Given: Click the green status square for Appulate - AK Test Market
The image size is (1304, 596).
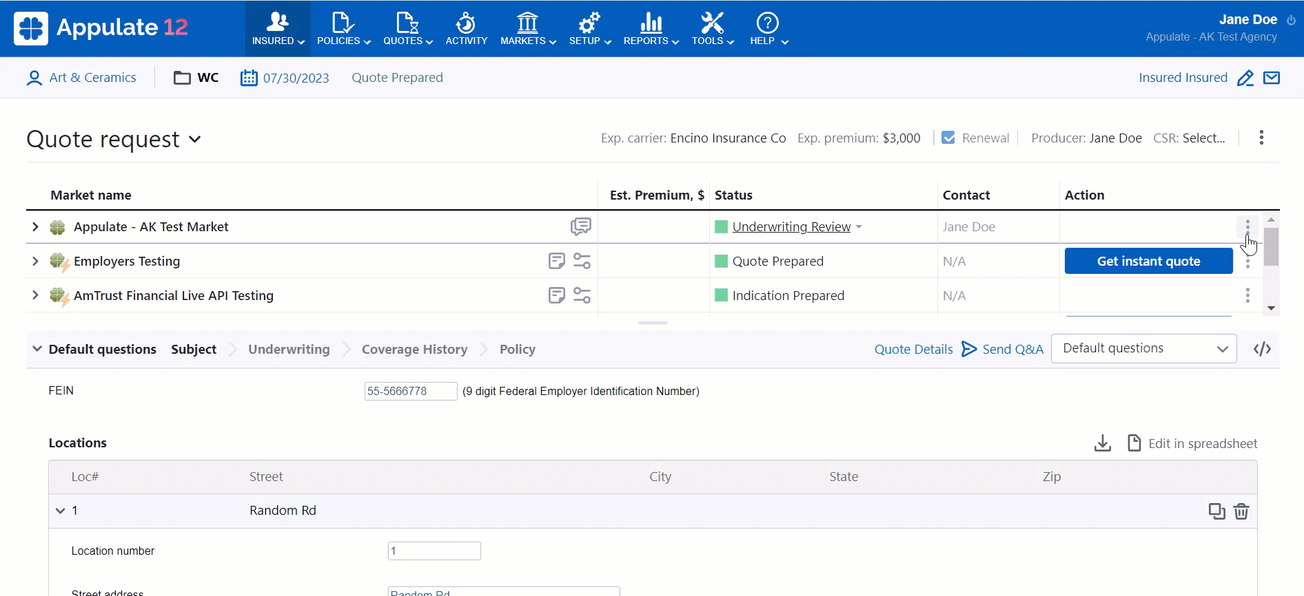Looking at the screenshot, I should click(x=722, y=226).
